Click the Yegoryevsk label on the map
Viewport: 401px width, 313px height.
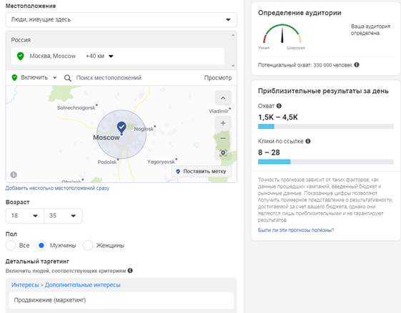161,162
